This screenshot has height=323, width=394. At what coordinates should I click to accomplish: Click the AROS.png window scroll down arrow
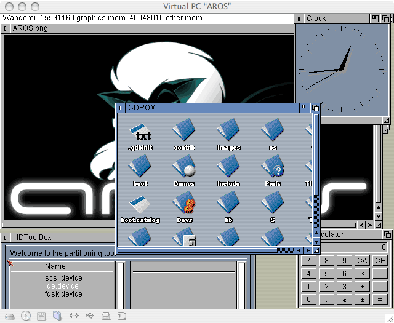click(x=379, y=216)
